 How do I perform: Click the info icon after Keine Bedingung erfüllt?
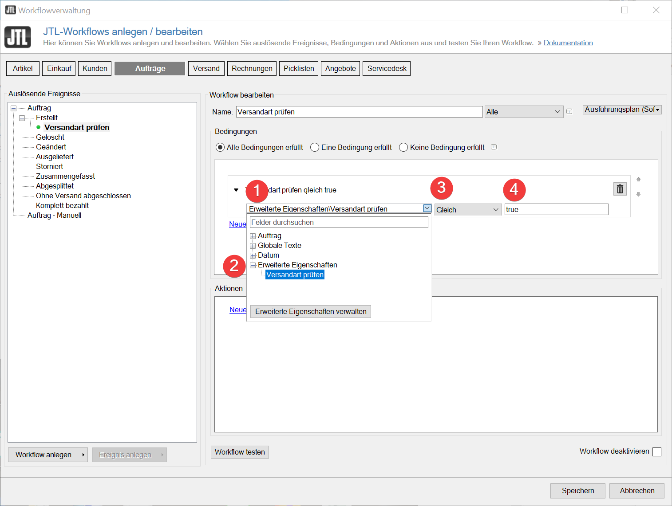coord(494,147)
